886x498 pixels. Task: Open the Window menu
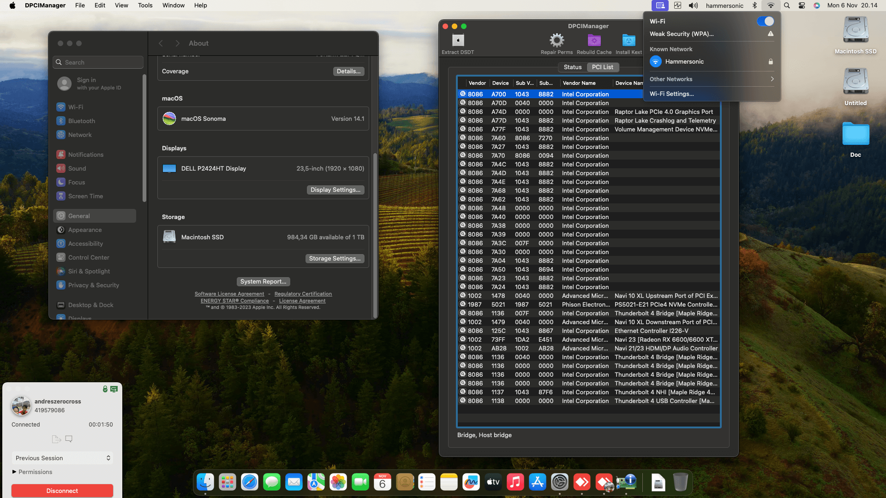coord(174,6)
